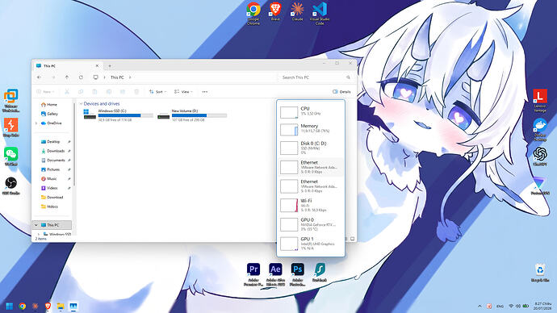Click the Refresh button in File Explorer
This screenshot has width=557, height=313.
[81, 77]
